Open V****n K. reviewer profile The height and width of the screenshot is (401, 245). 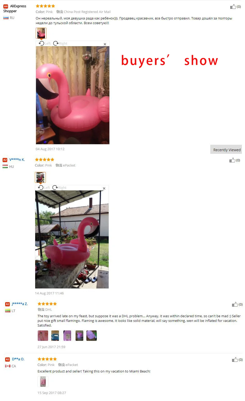pos(17,160)
